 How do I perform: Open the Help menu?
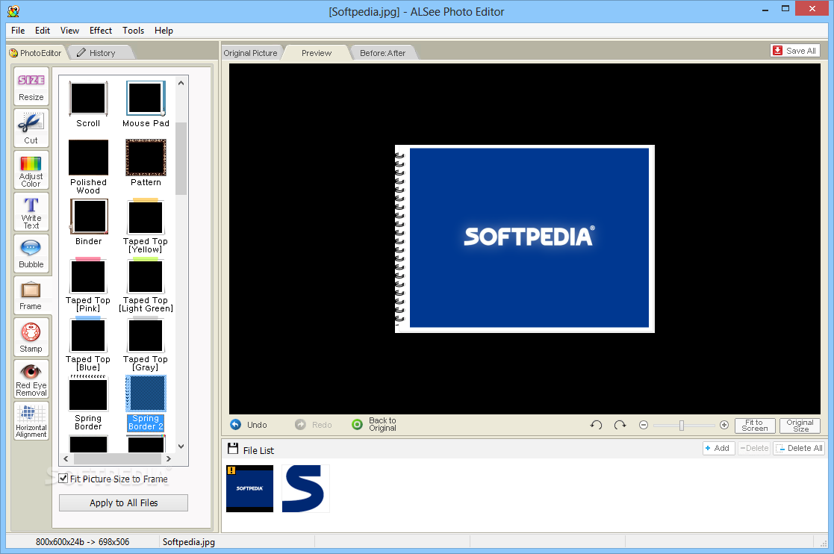(x=164, y=31)
